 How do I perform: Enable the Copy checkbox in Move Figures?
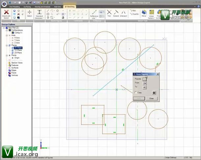pyautogui.click(x=136, y=92)
